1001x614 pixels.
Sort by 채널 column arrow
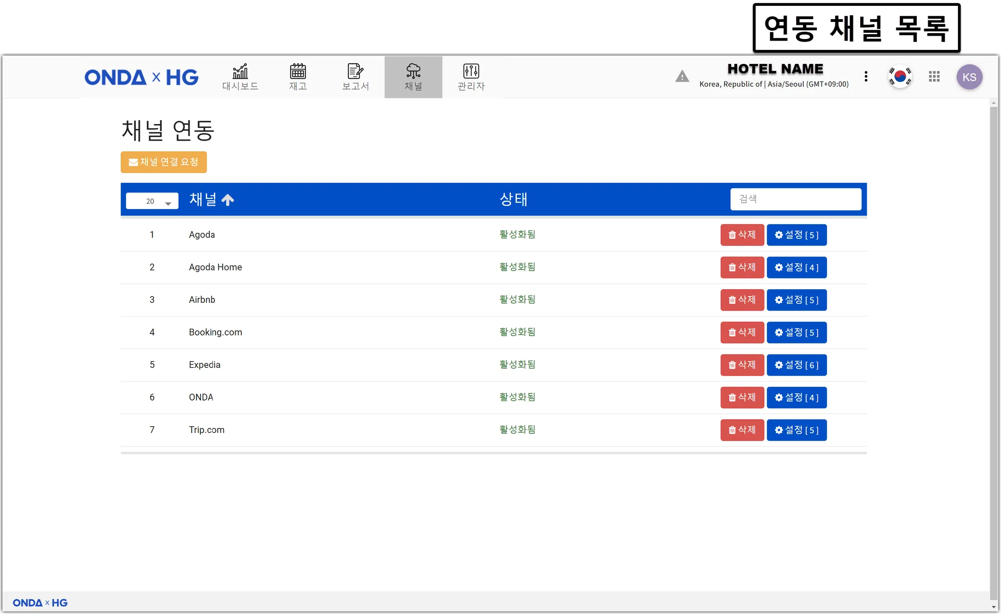[x=228, y=200]
